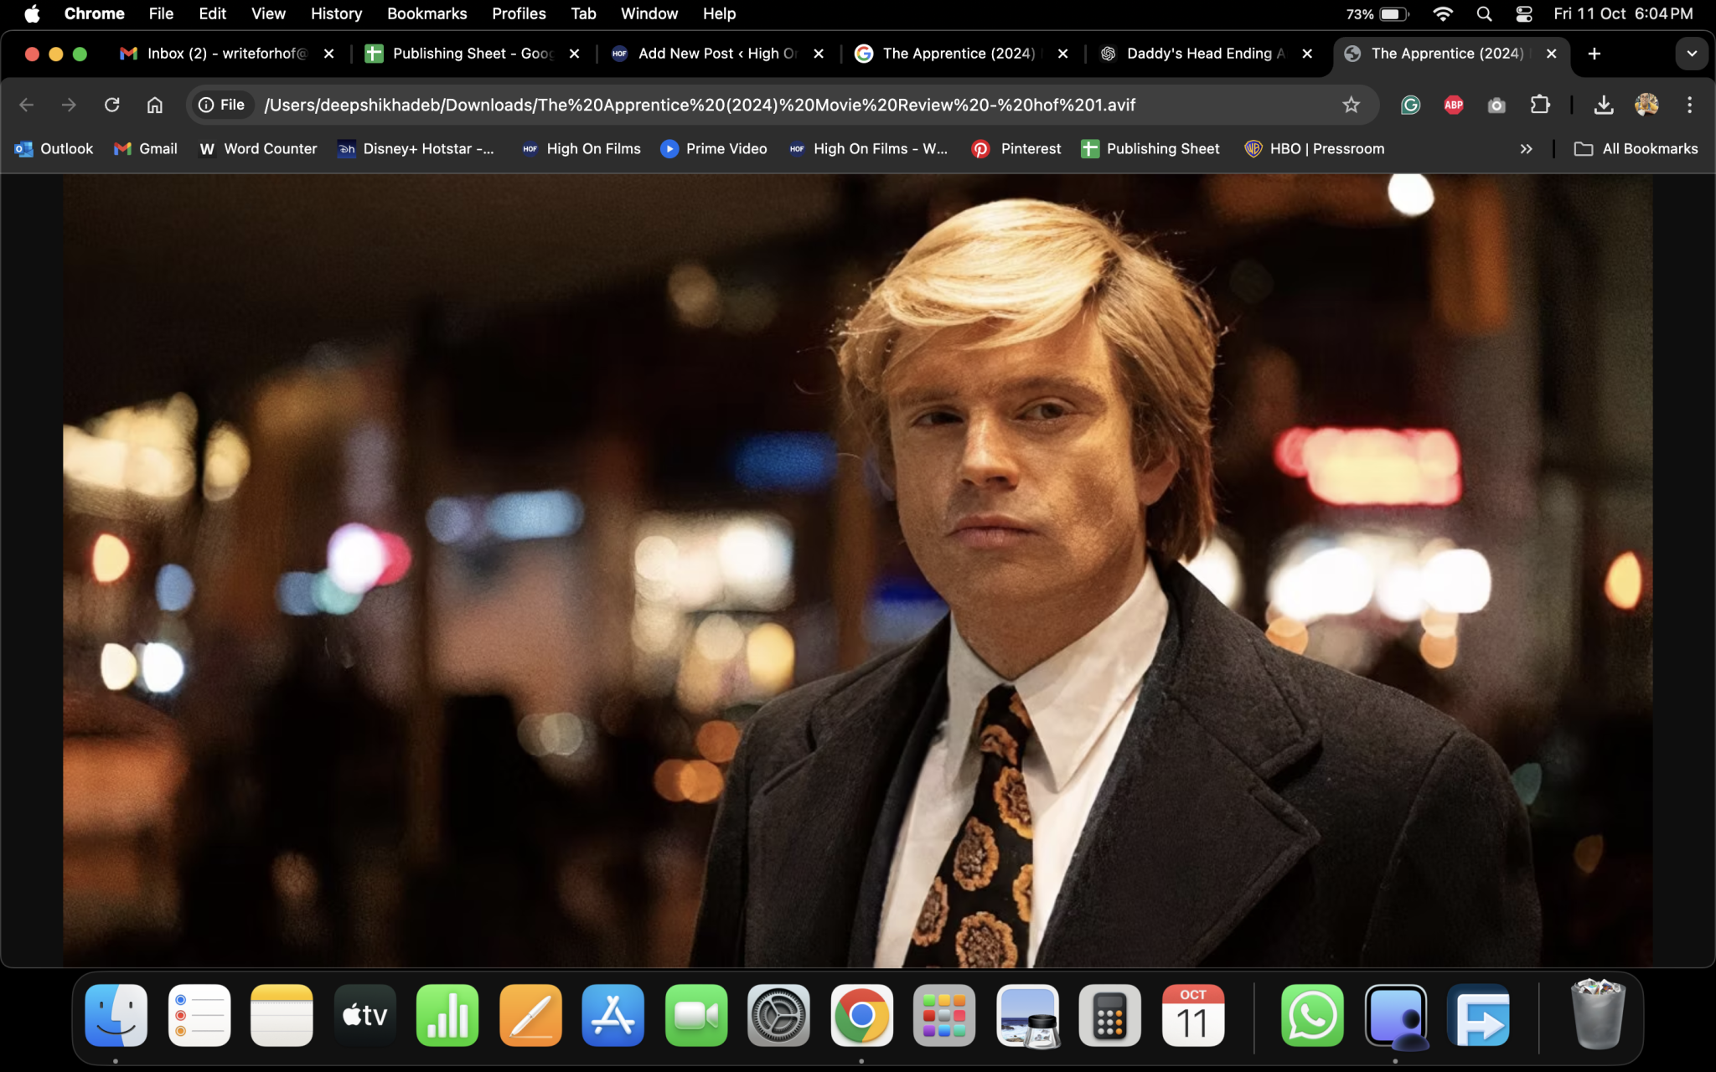Image resolution: width=1716 pixels, height=1072 pixels.
Task: Open Control Center in menu bar
Action: tap(1524, 13)
